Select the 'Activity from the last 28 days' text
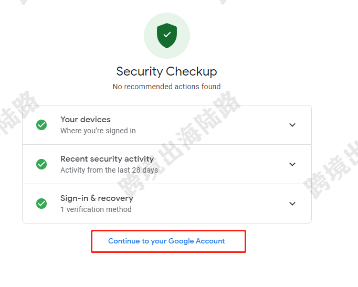The height and width of the screenshot is (287, 358). [x=109, y=170]
